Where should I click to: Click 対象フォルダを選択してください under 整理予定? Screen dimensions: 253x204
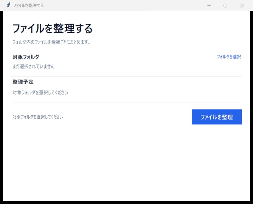40,92
